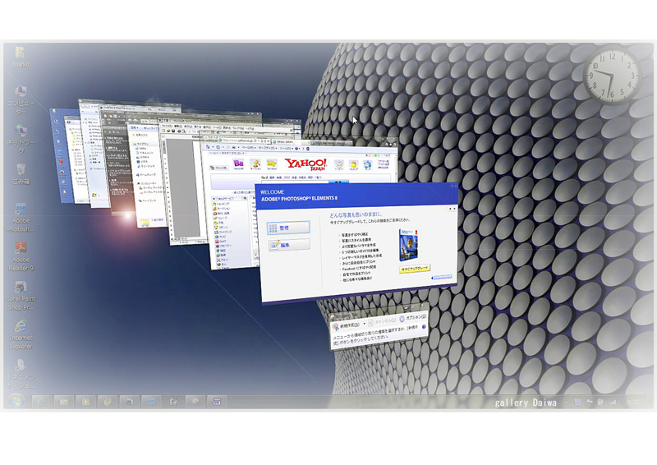Open the ドキュメント desktop shortcut icon
657x465 pixels.
(21, 373)
